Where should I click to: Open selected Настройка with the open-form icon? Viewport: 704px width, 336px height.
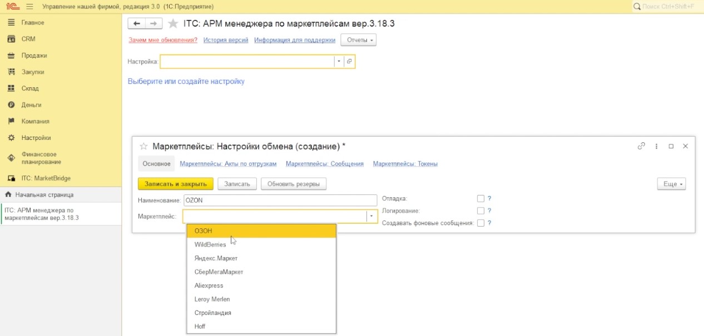349,62
